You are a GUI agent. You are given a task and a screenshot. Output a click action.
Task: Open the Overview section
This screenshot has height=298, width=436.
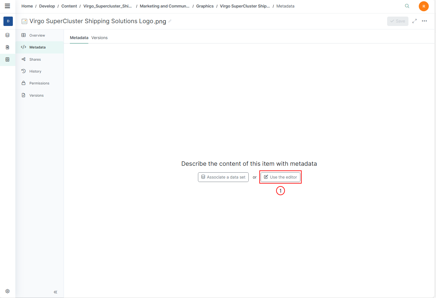(37, 35)
